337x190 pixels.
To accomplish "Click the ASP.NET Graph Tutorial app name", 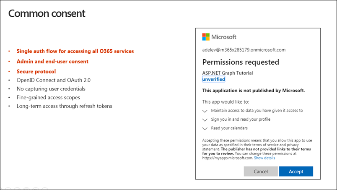I will 228,73.
